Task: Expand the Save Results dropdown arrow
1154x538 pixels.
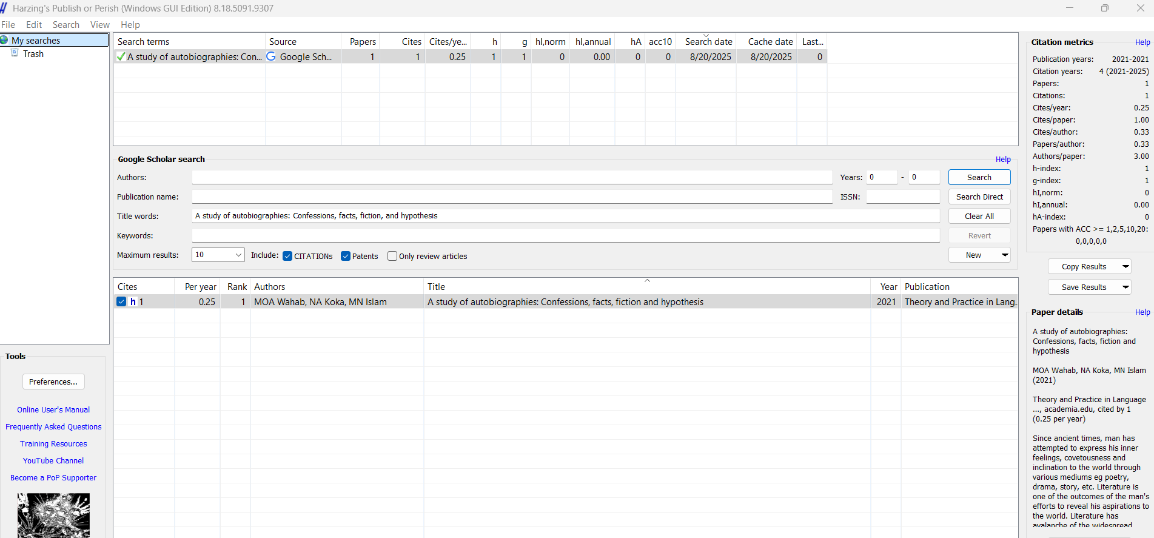Action: click(1125, 287)
